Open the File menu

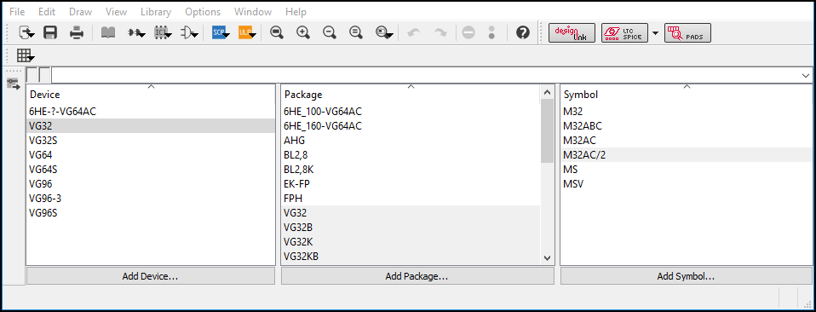point(17,11)
